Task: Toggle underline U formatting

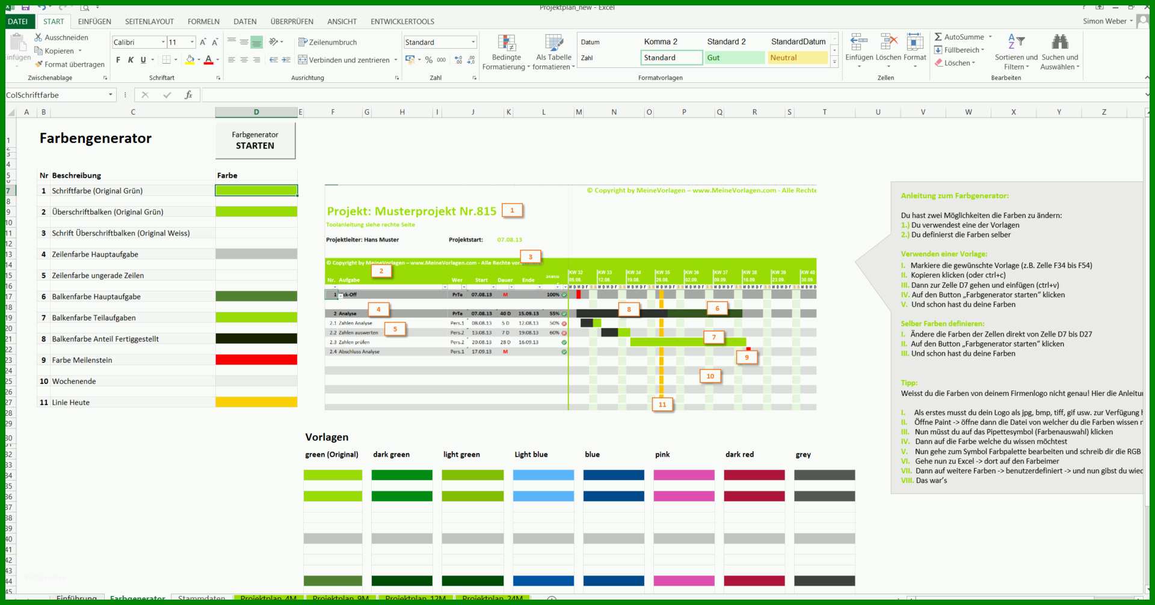Action: coord(143,59)
